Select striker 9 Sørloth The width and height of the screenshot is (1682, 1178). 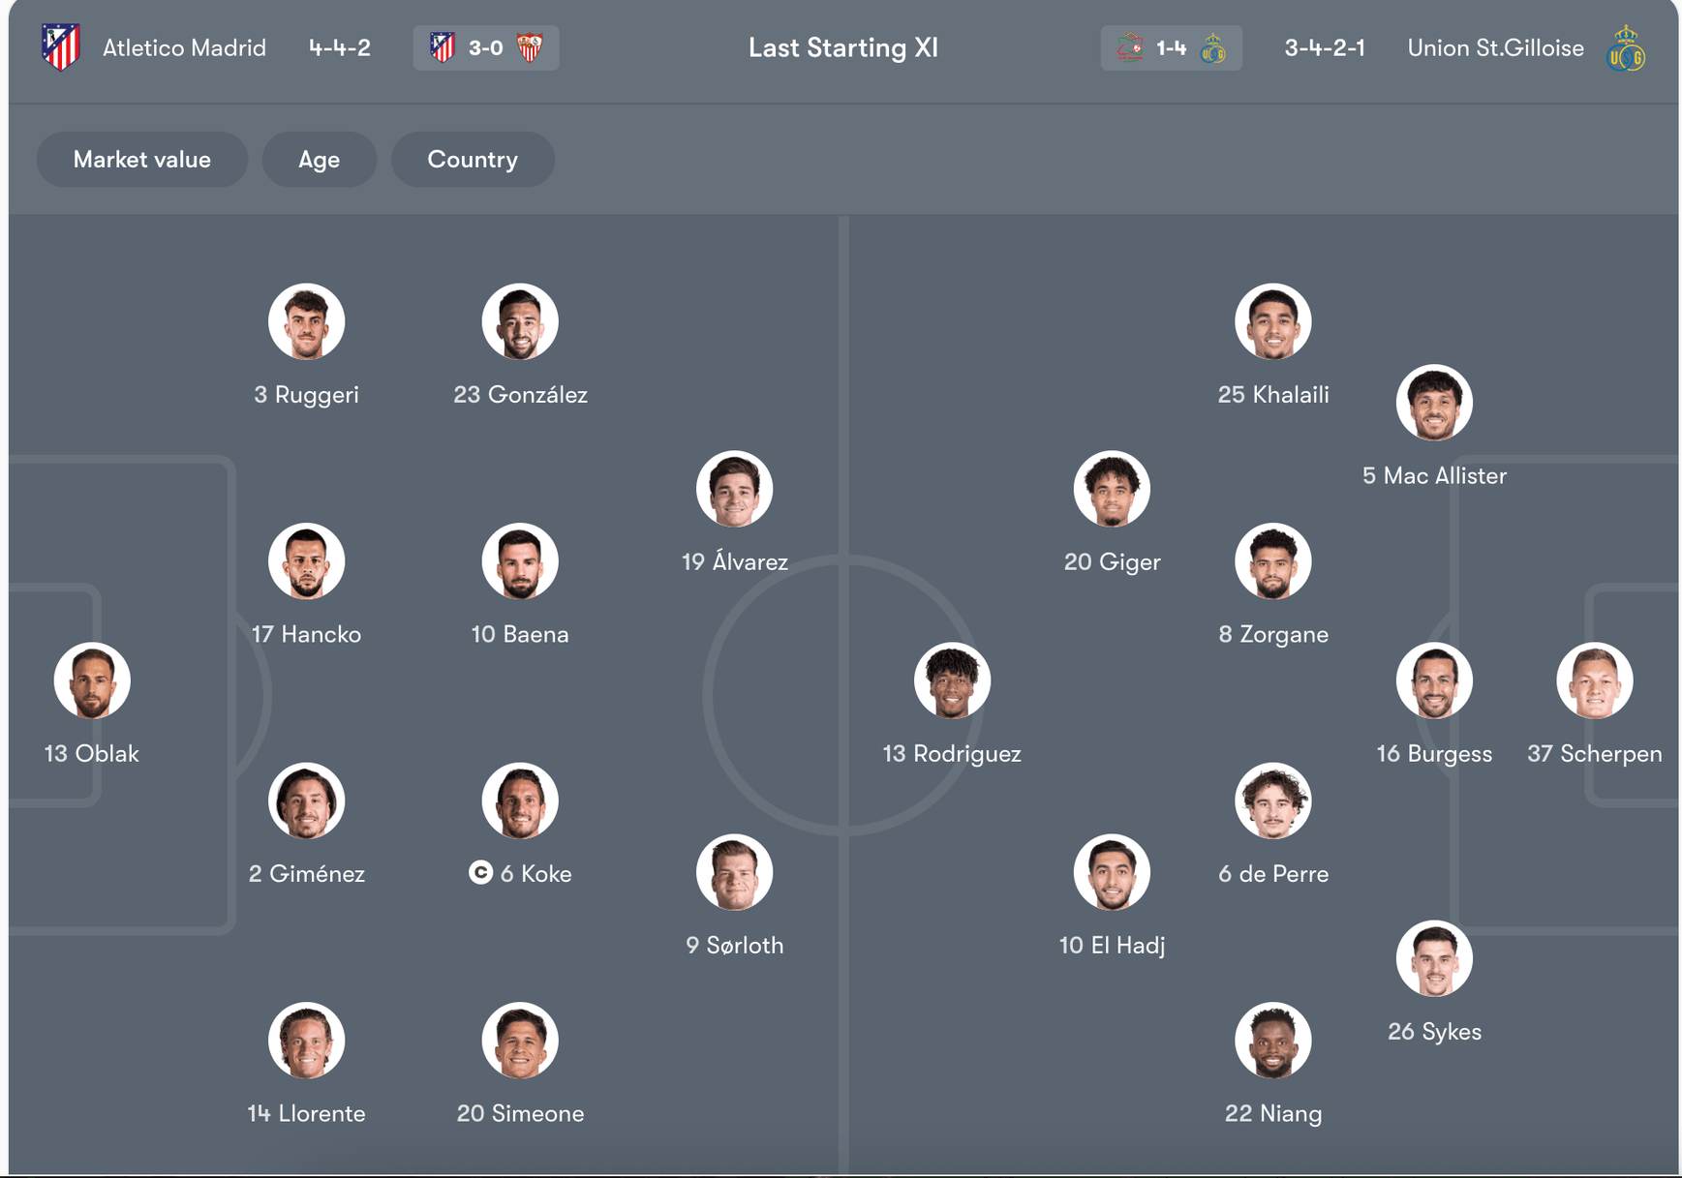[735, 872]
